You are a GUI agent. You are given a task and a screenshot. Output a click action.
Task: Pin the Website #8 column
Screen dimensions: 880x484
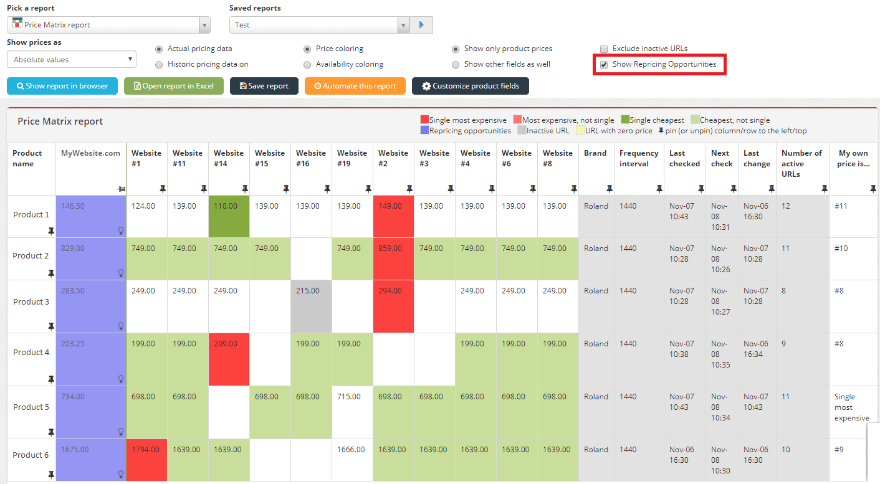tap(574, 188)
